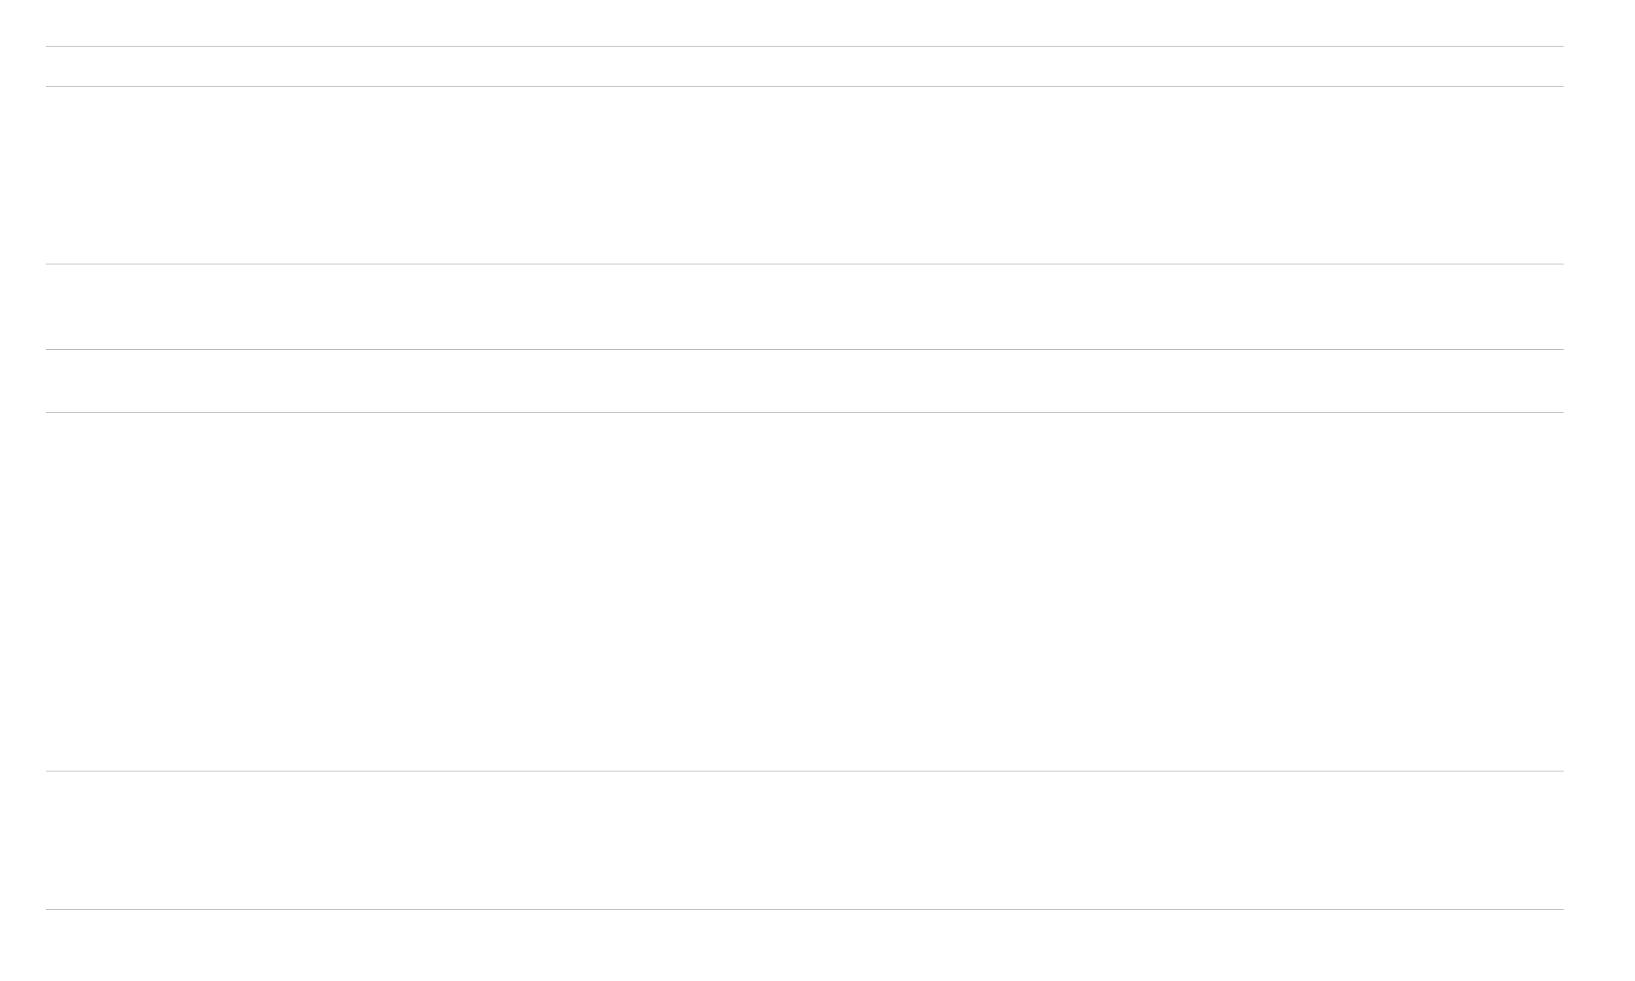Click inside the largest empty section

pyautogui.click(x=804, y=592)
